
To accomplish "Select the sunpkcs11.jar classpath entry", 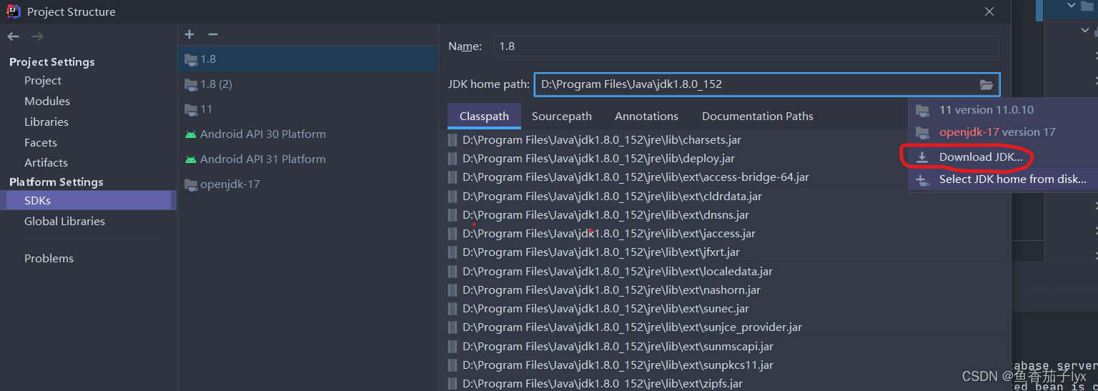I will (618, 365).
